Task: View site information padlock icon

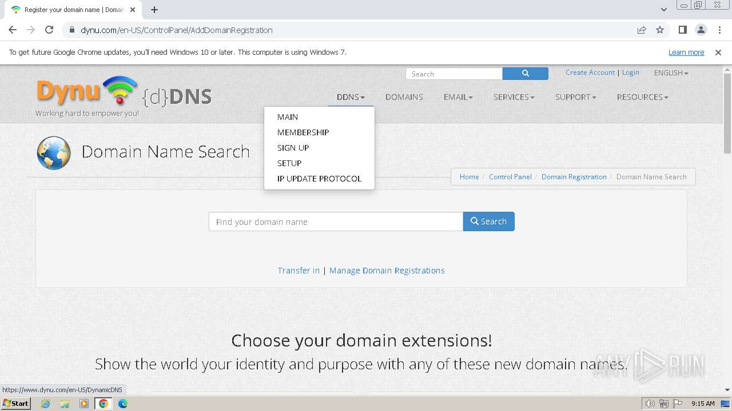Action: coord(72,30)
